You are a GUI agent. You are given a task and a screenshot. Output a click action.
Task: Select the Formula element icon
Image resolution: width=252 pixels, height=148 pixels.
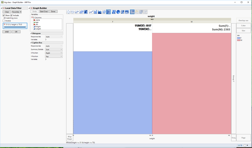pos(137,12)
